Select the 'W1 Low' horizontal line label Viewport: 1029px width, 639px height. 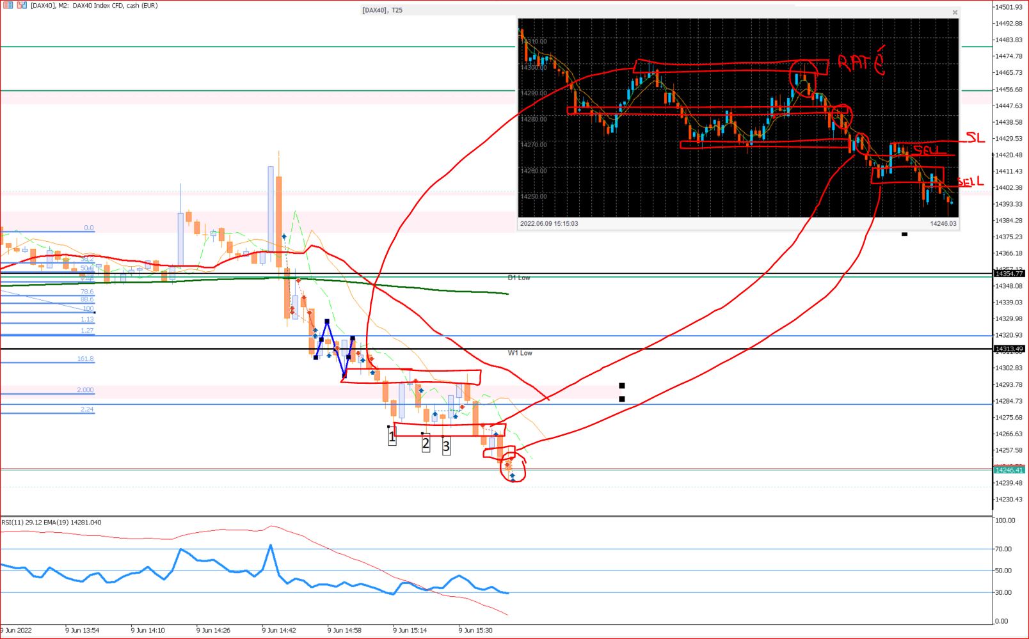[x=520, y=353]
